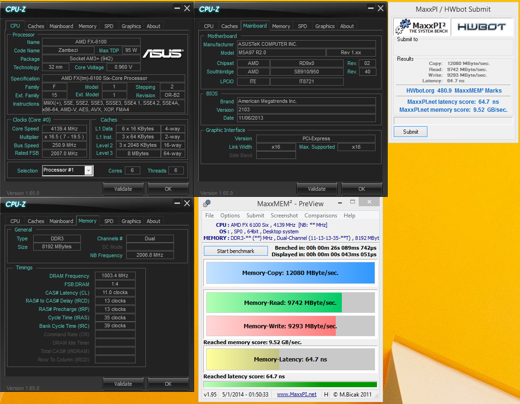Click the M5A97 R2.0 Model field

pyautogui.click(x=281, y=52)
